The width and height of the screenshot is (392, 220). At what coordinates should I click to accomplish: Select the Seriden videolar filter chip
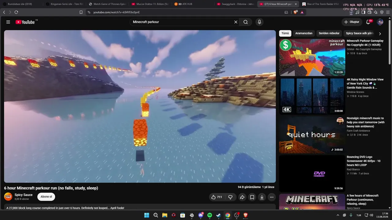coord(329,33)
